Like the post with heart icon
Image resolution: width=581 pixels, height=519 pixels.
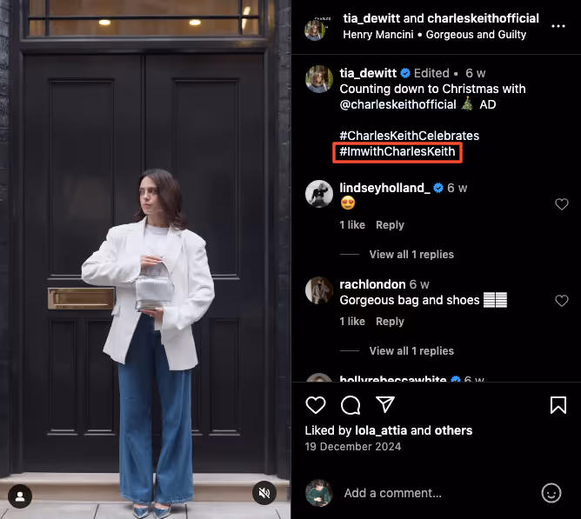pyautogui.click(x=316, y=404)
